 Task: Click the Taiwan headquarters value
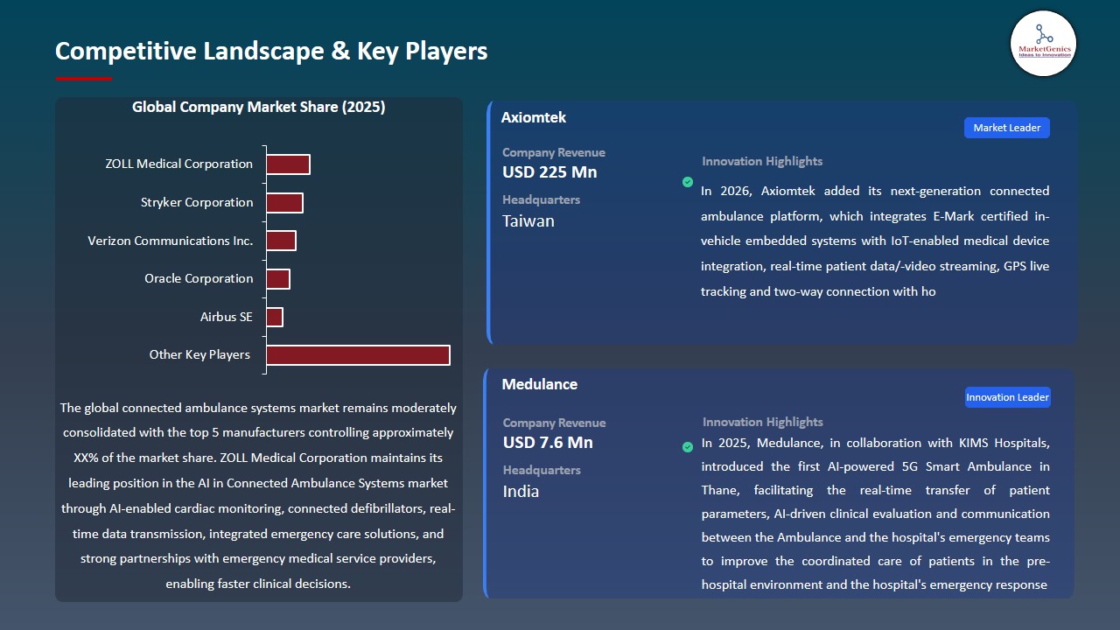tap(528, 221)
